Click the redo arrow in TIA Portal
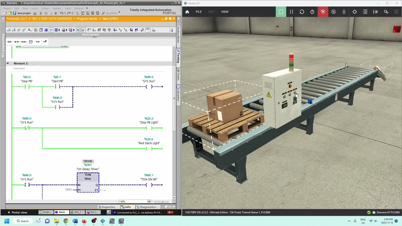 [x=69, y=13]
